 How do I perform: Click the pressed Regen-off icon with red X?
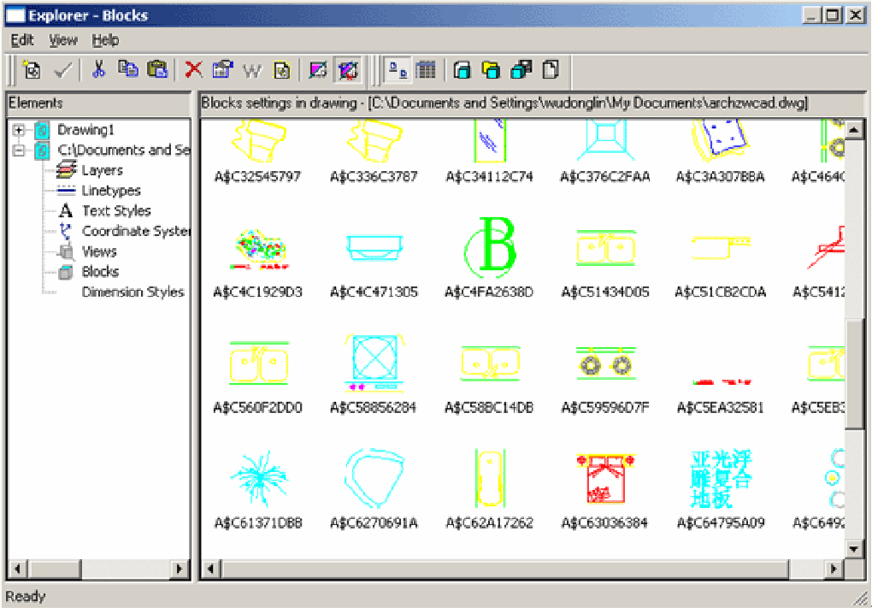point(349,71)
